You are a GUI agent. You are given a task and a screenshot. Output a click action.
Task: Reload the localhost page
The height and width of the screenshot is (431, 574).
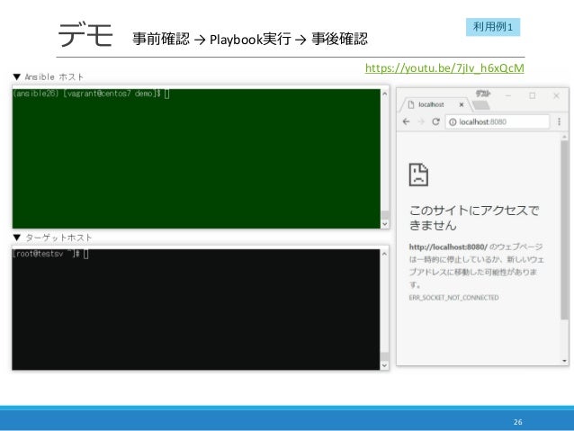[435, 121]
